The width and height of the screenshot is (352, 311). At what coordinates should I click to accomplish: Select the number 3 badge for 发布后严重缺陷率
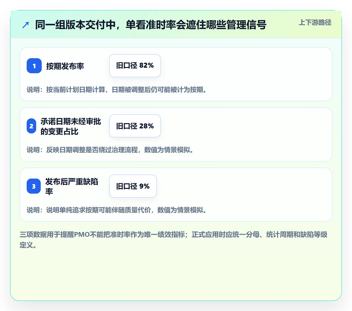[34, 186]
